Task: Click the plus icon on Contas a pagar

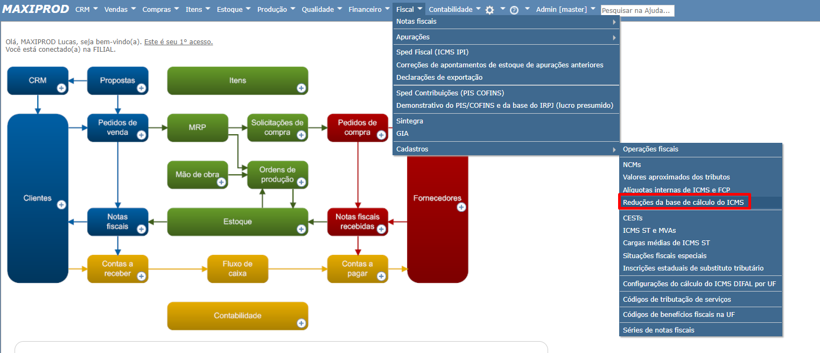Action: click(x=381, y=276)
